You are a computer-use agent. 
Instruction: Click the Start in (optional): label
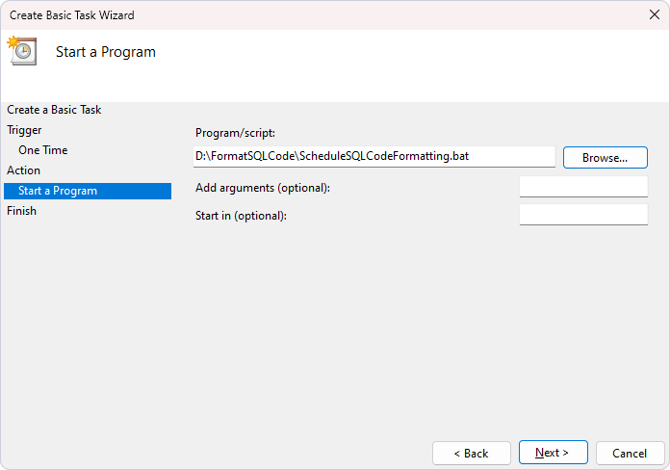click(x=241, y=216)
